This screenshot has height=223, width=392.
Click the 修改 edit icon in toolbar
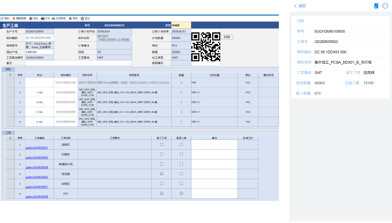point(2,19)
